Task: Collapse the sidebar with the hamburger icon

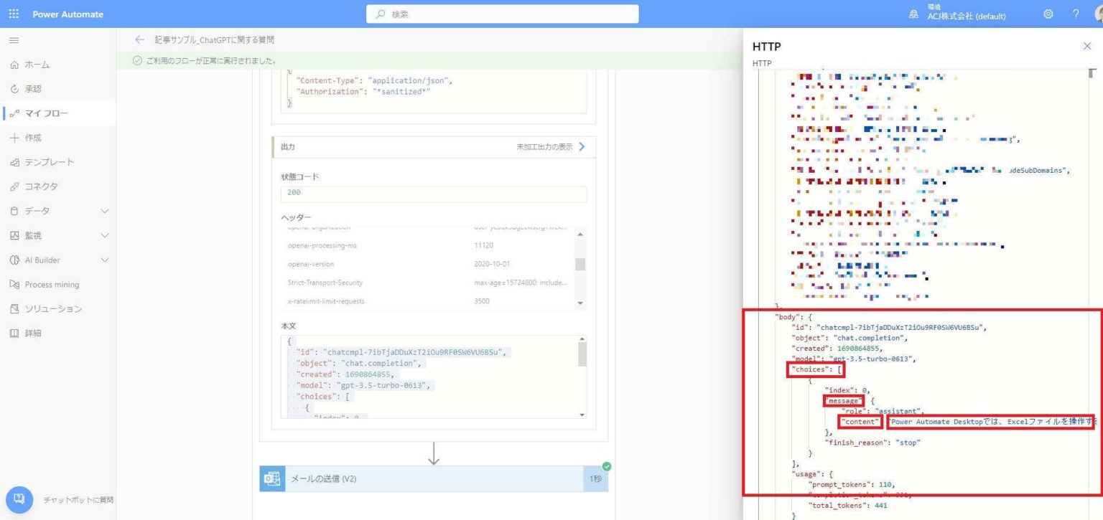Action: pos(13,40)
